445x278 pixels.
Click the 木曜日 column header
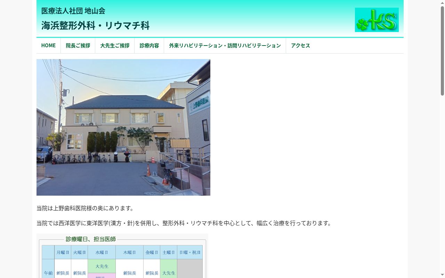point(130,252)
